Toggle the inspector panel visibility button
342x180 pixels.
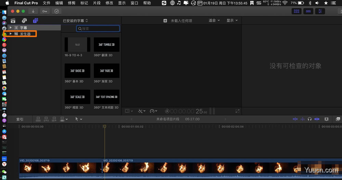pyautogui.click(x=320, y=11)
